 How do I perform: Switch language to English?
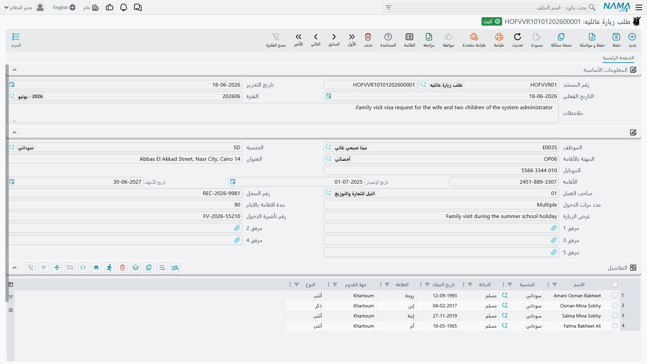(64, 7)
